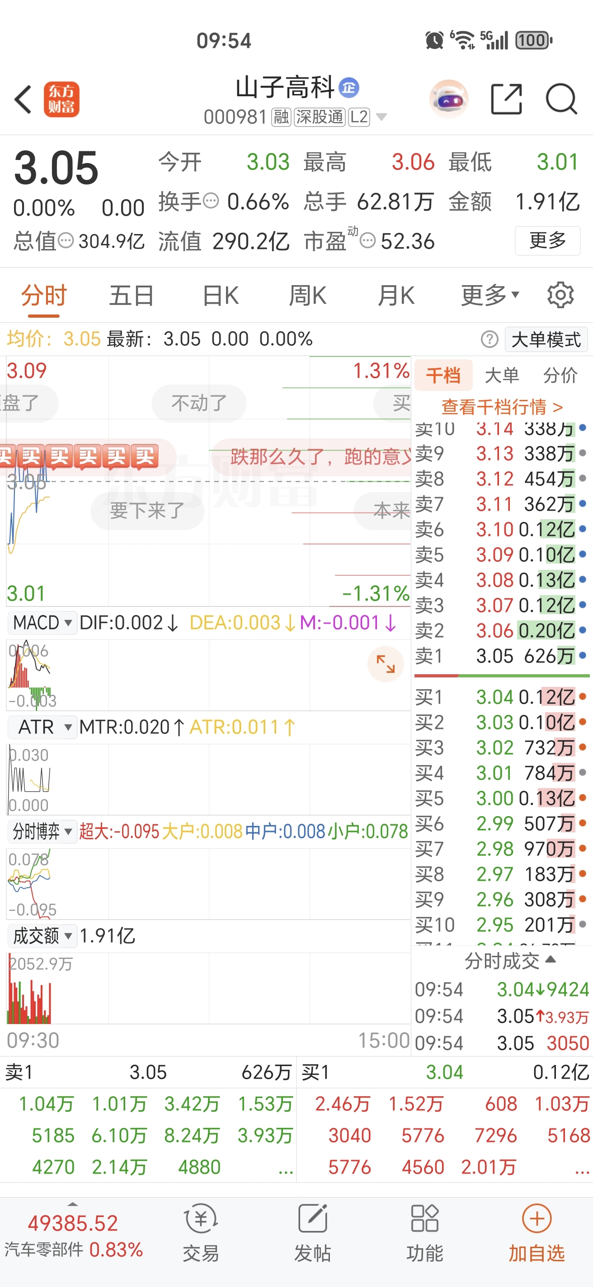This screenshot has width=593, height=1287.
Task: Tap the share export icon
Action: (x=506, y=99)
